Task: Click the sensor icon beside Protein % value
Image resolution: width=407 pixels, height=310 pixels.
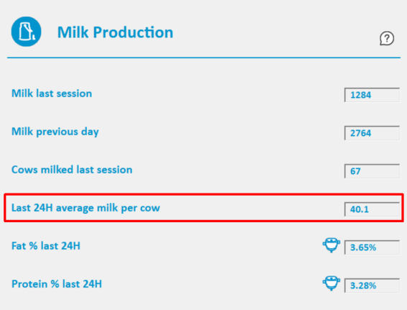Action: pos(331,283)
